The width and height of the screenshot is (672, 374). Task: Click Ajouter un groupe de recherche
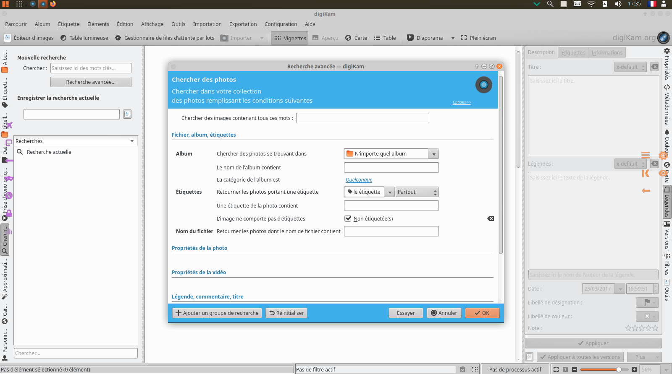(x=217, y=313)
